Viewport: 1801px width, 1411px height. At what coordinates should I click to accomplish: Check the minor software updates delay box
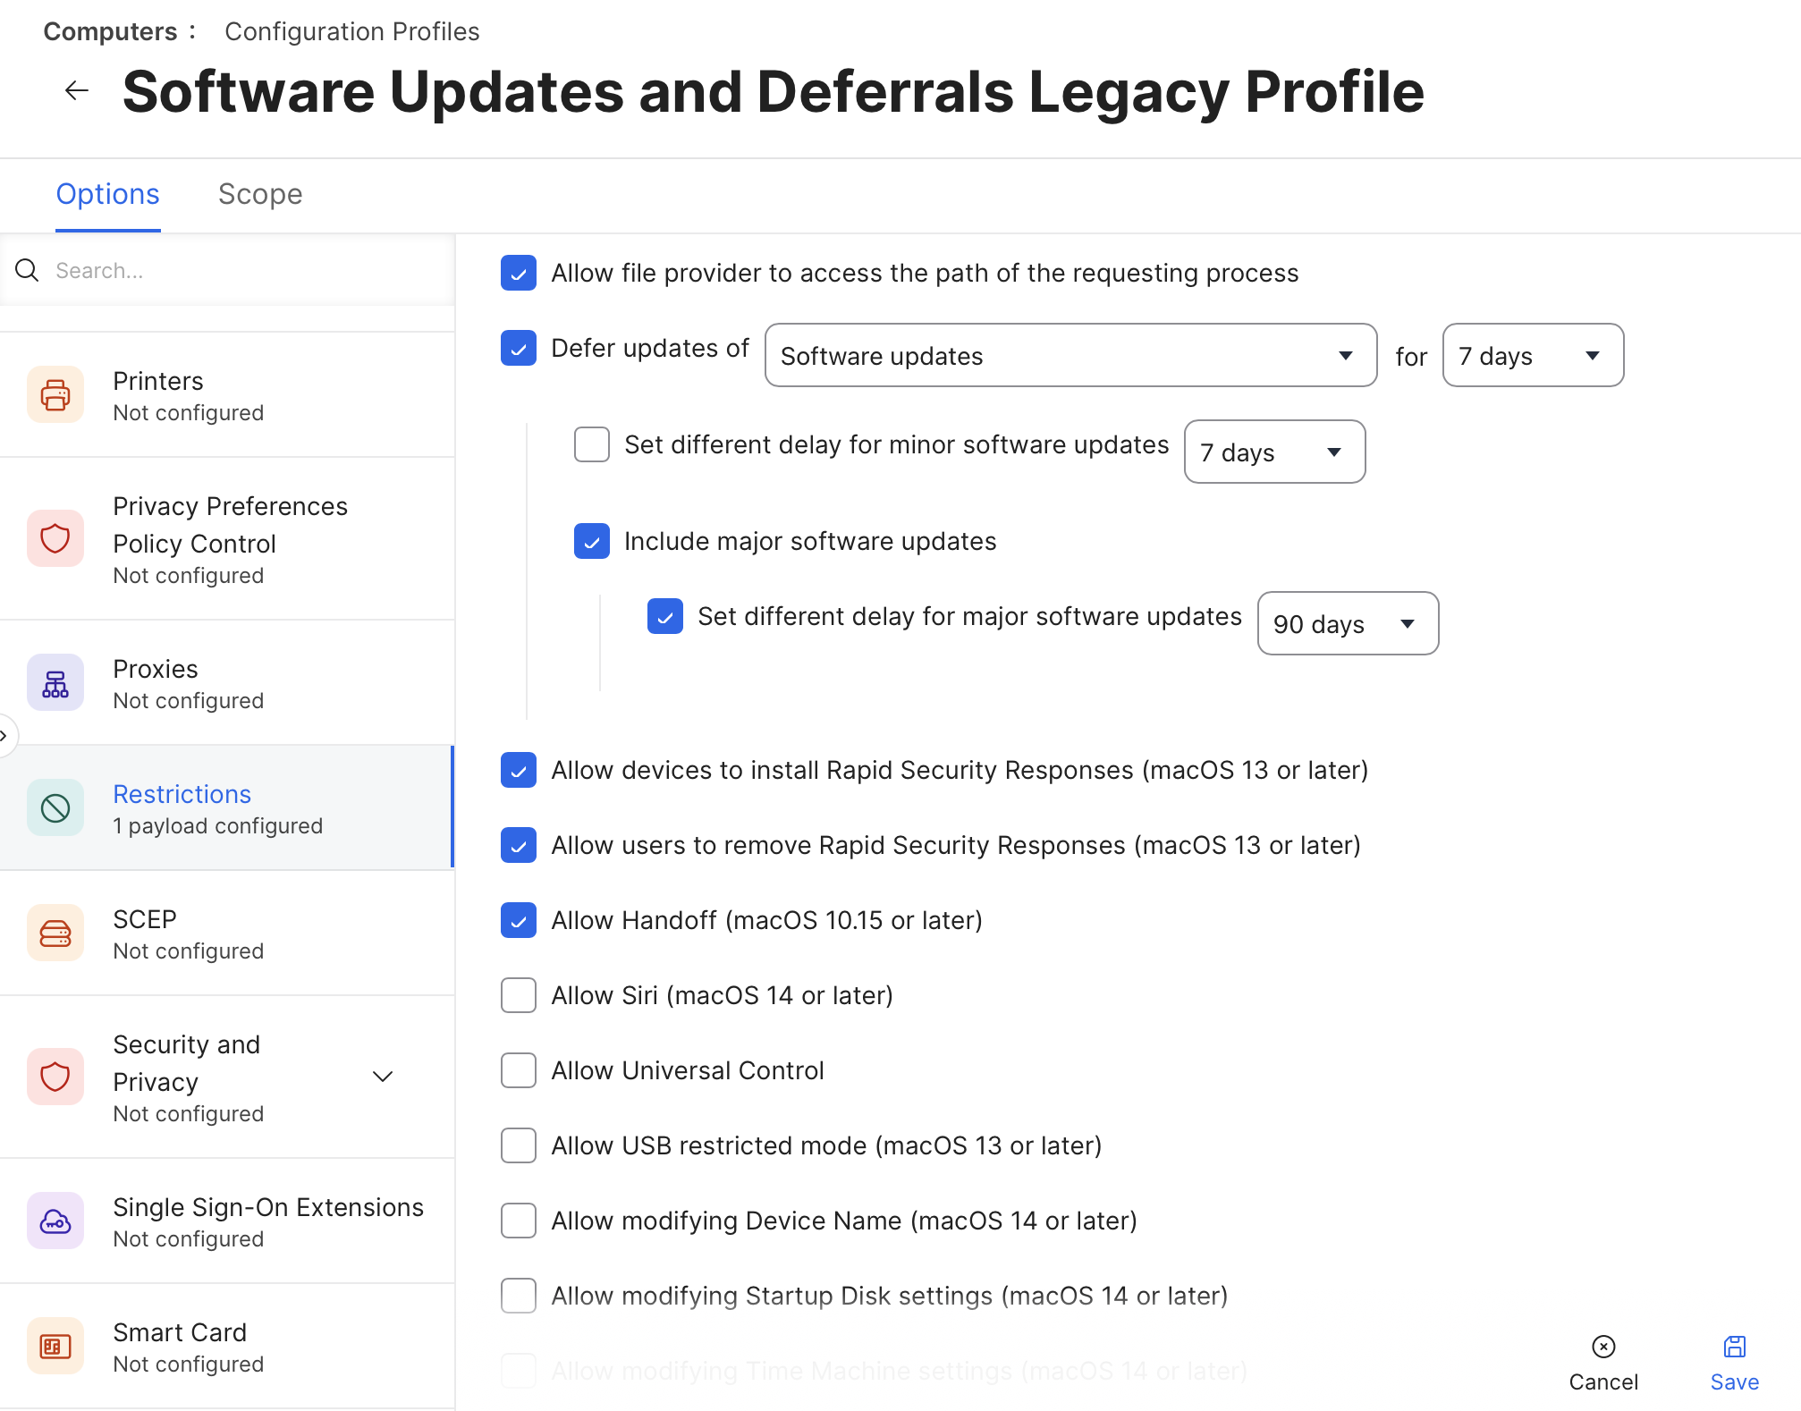592,444
